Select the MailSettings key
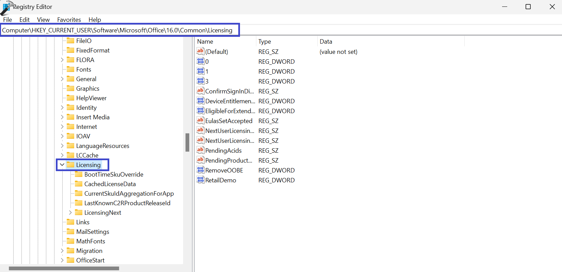 coord(93,231)
